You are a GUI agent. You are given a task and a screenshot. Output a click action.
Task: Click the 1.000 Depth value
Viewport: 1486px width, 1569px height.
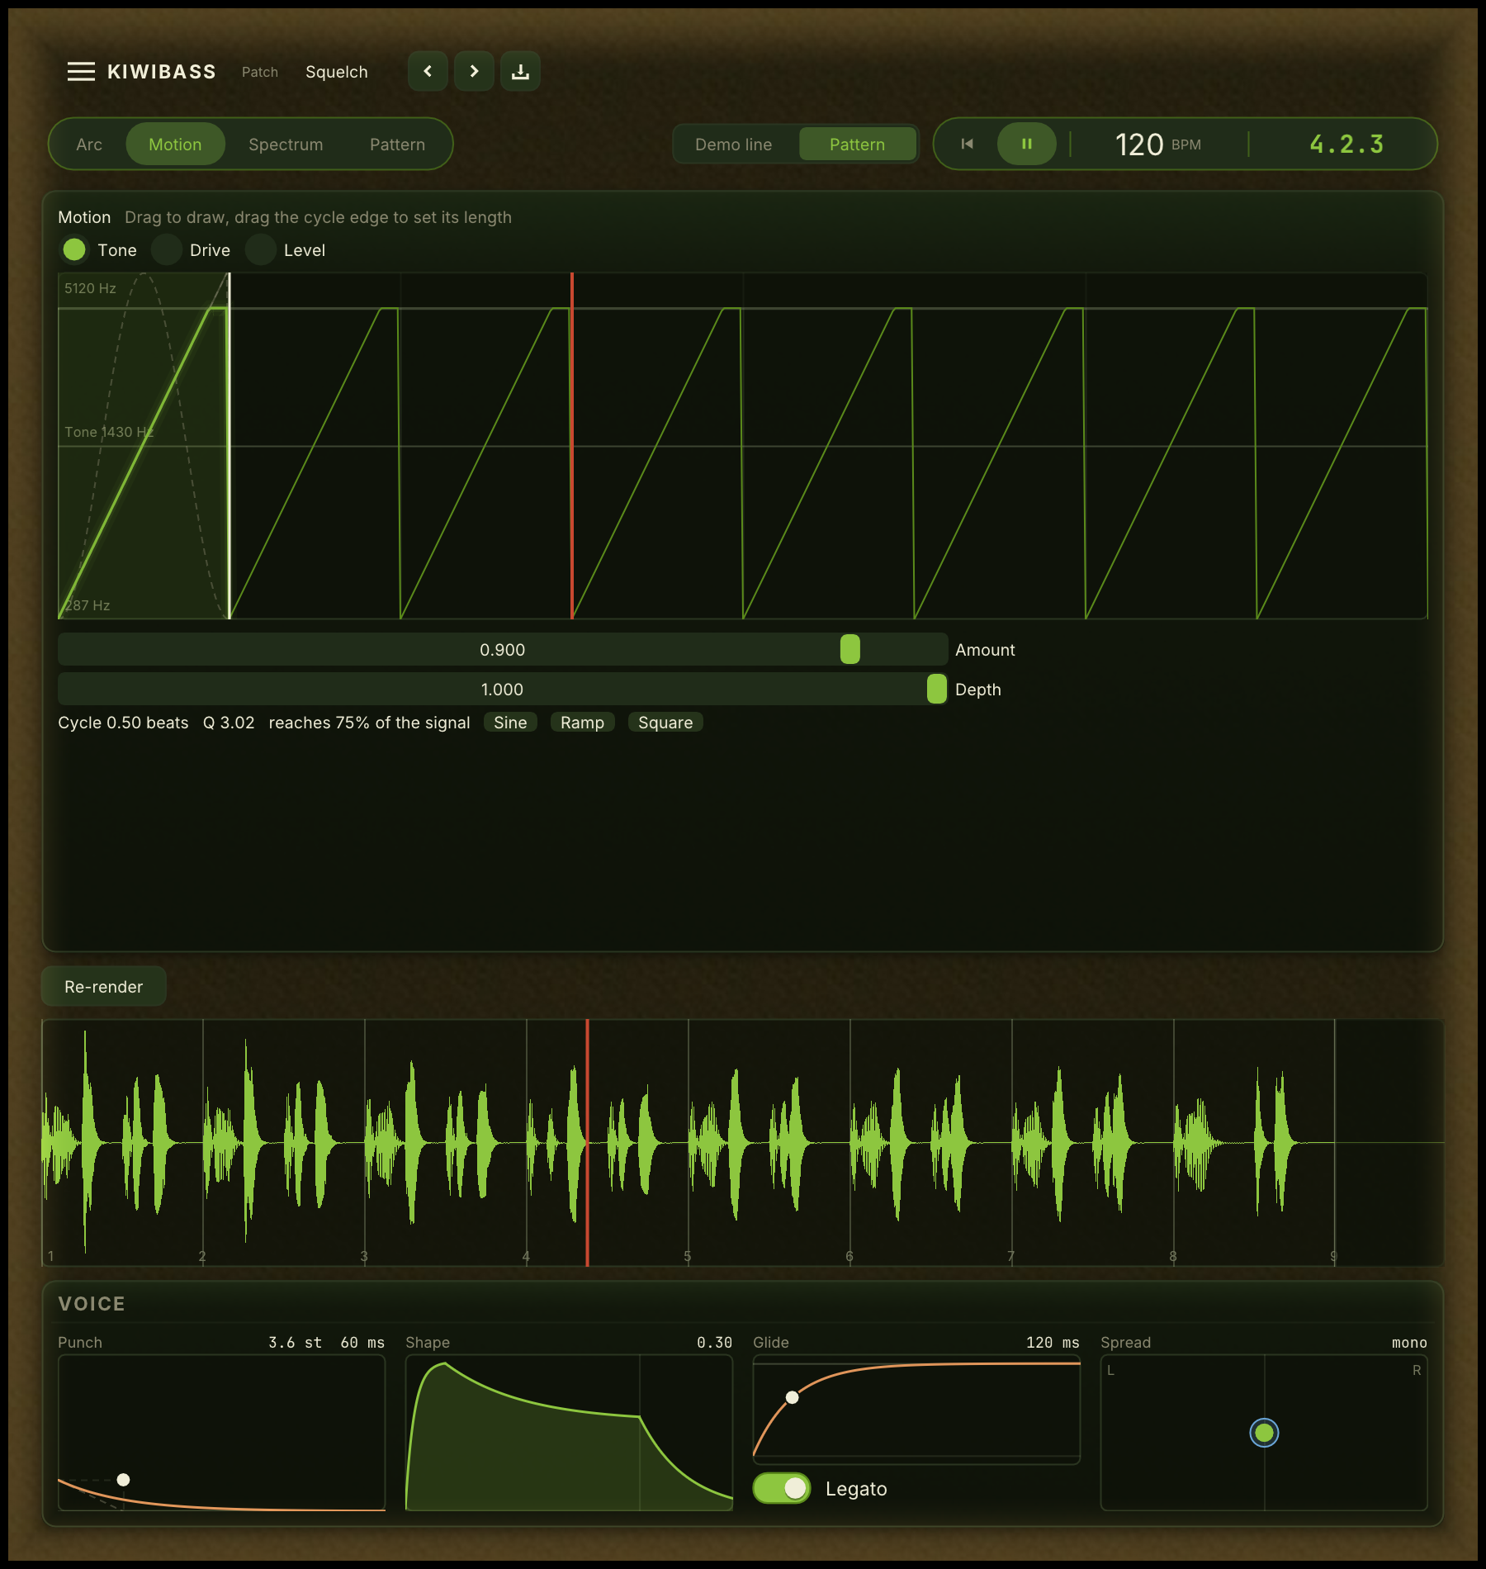pos(502,690)
